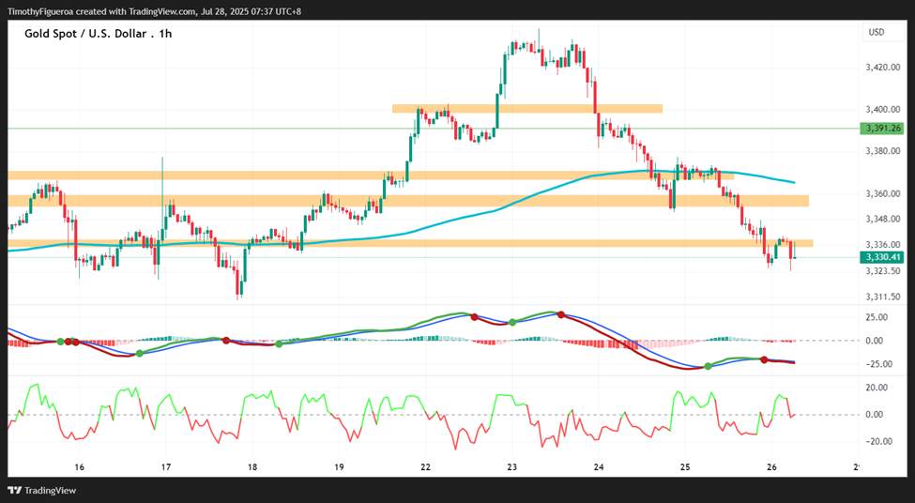Open the USD currency label on price axis
This screenshot has width=915, height=503.
point(877,33)
